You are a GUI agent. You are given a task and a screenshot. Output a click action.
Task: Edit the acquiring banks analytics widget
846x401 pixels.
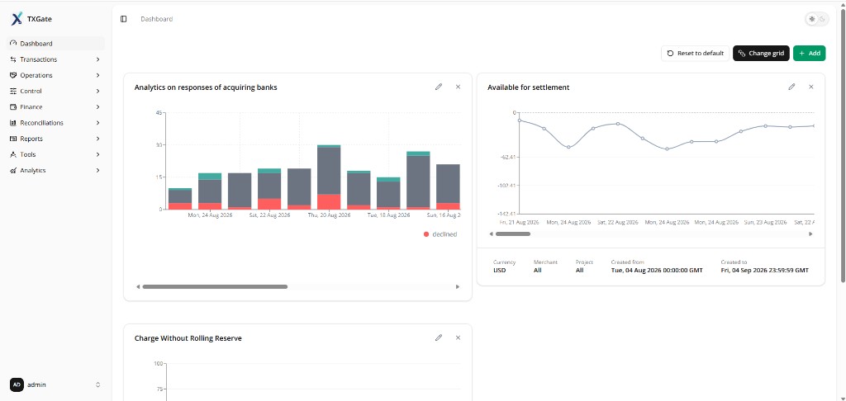coord(439,87)
